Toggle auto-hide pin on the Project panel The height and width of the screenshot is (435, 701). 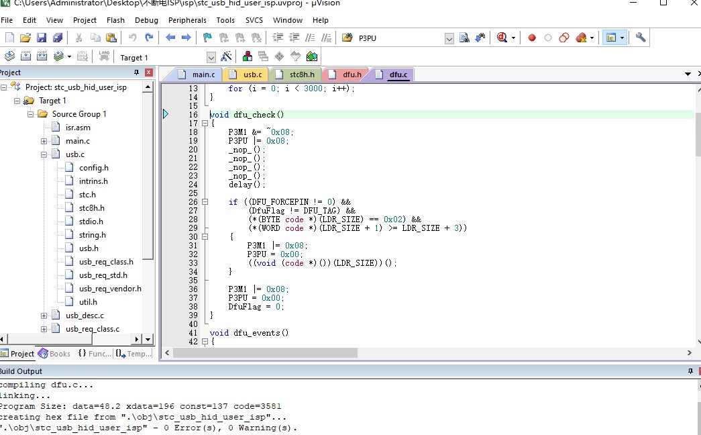136,72
